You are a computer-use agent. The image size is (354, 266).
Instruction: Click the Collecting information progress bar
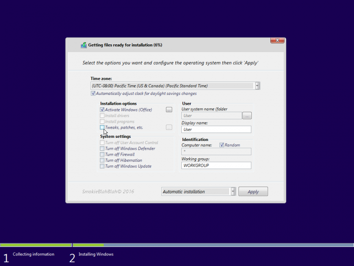[36, 245]
